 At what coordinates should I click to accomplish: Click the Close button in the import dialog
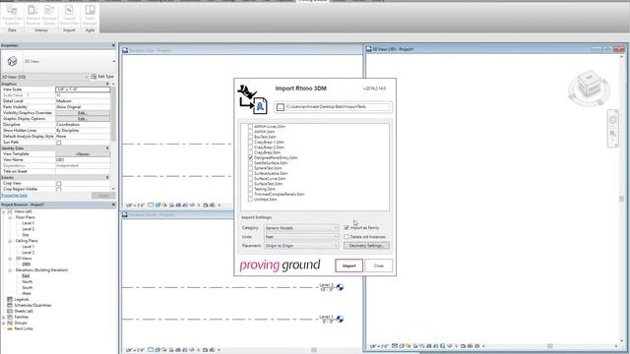pos(378,265)
